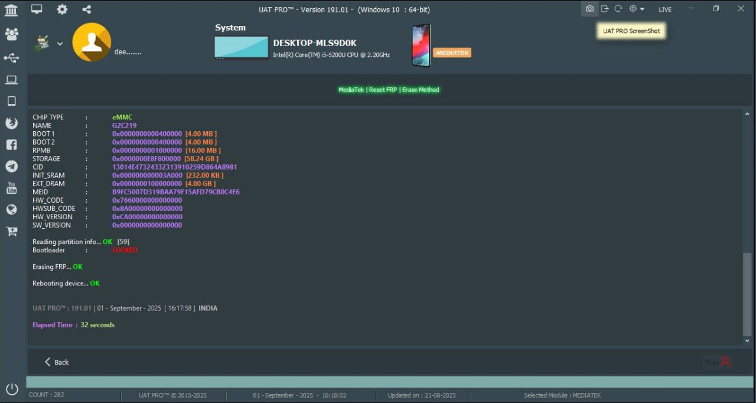
Task: Open the settings gear in top-left toolbar
Action: pyautogui.click(x=62, y=9)
